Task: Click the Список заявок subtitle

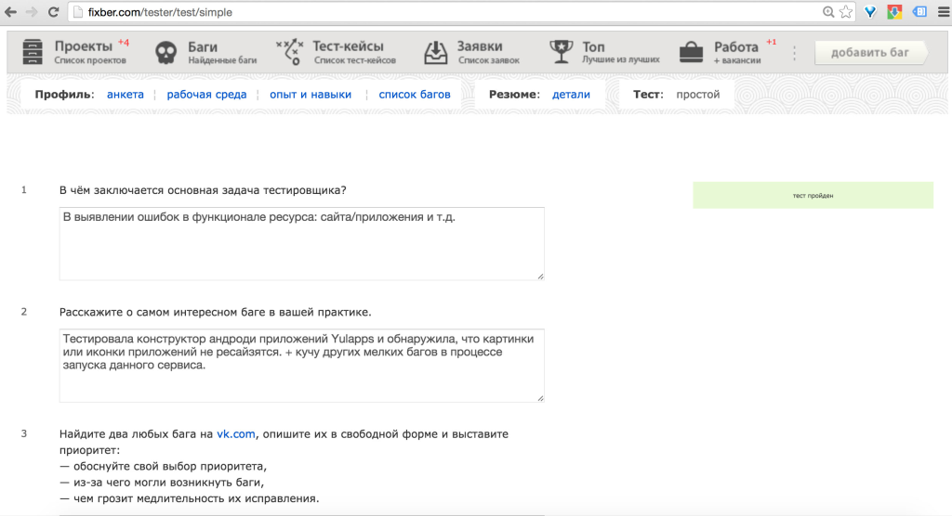Action: (489, 60)
